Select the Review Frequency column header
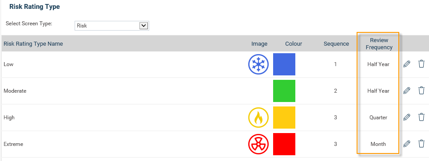The height and width of the screenshot is (161, 429). [379, 44]
